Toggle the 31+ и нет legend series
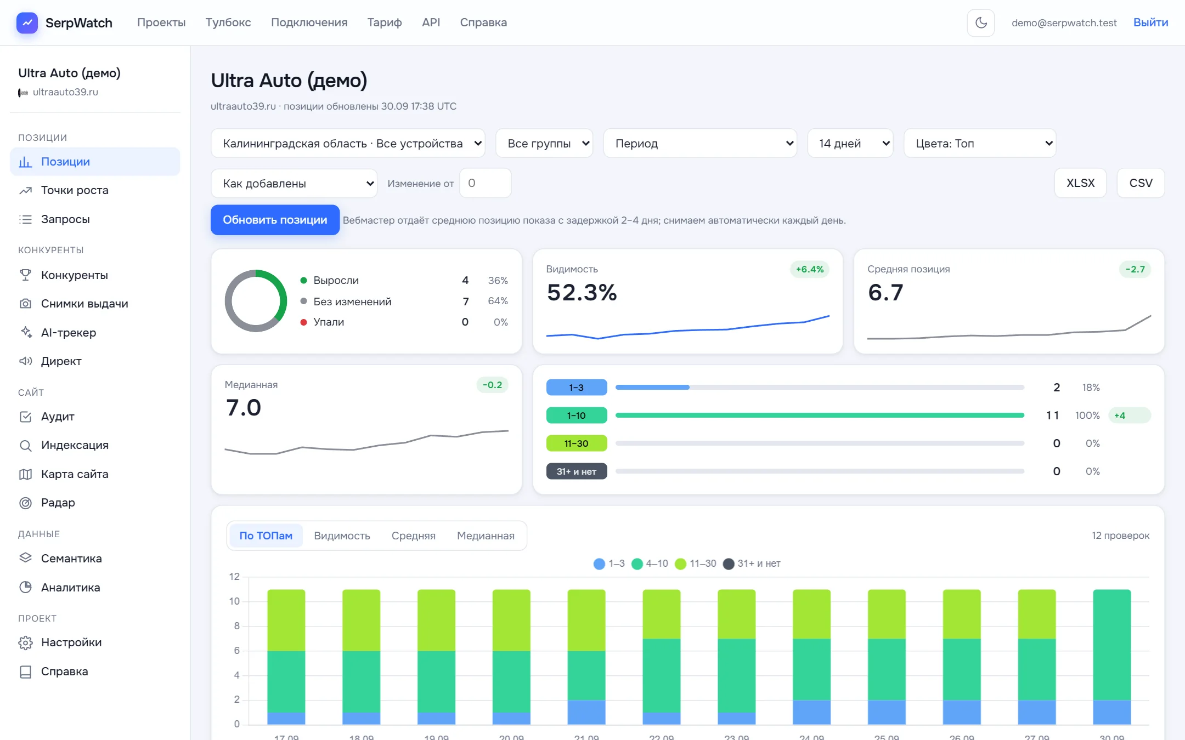This screenshot has height=740, width=1185. coord(752,563)
